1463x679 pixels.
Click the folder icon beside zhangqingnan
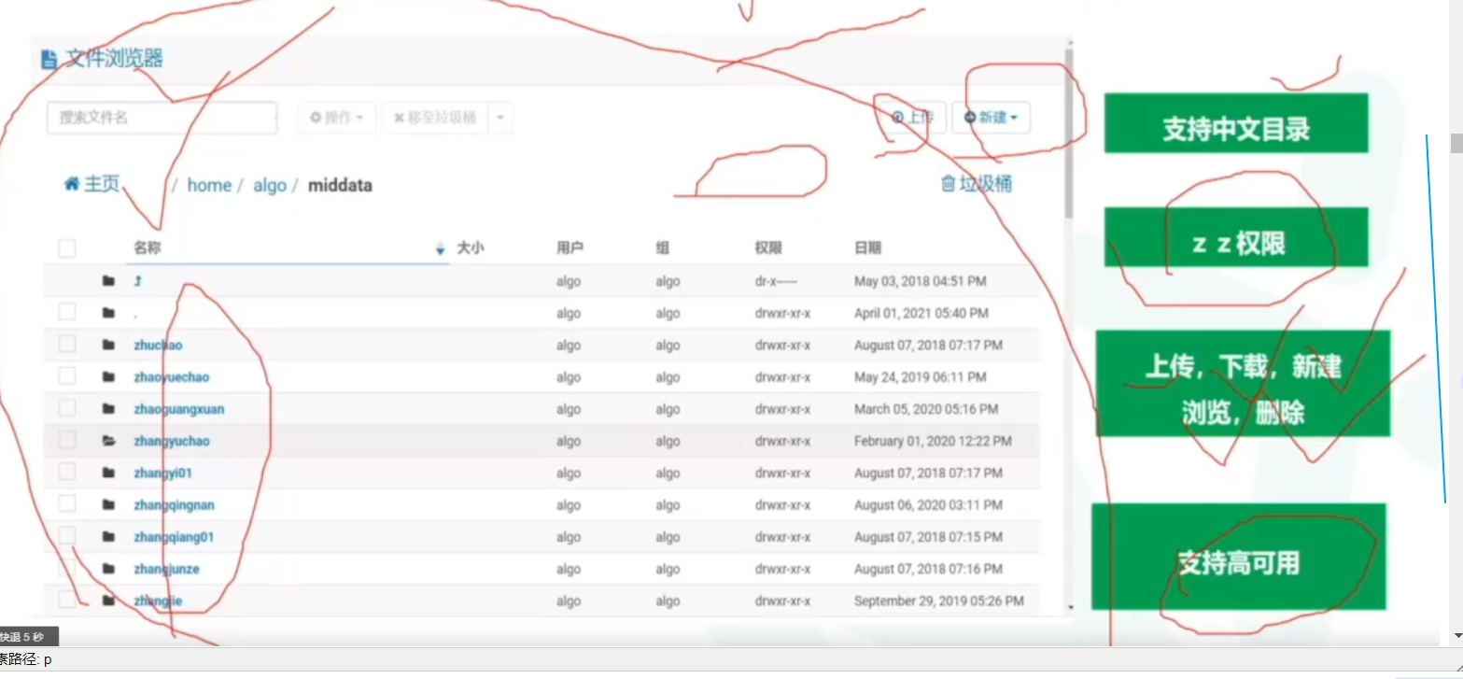click(109, 505)
